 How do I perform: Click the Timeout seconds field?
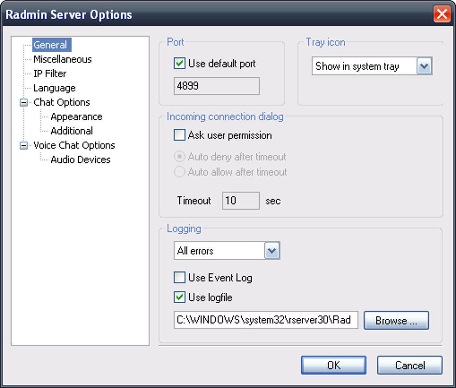click(241, 201)
